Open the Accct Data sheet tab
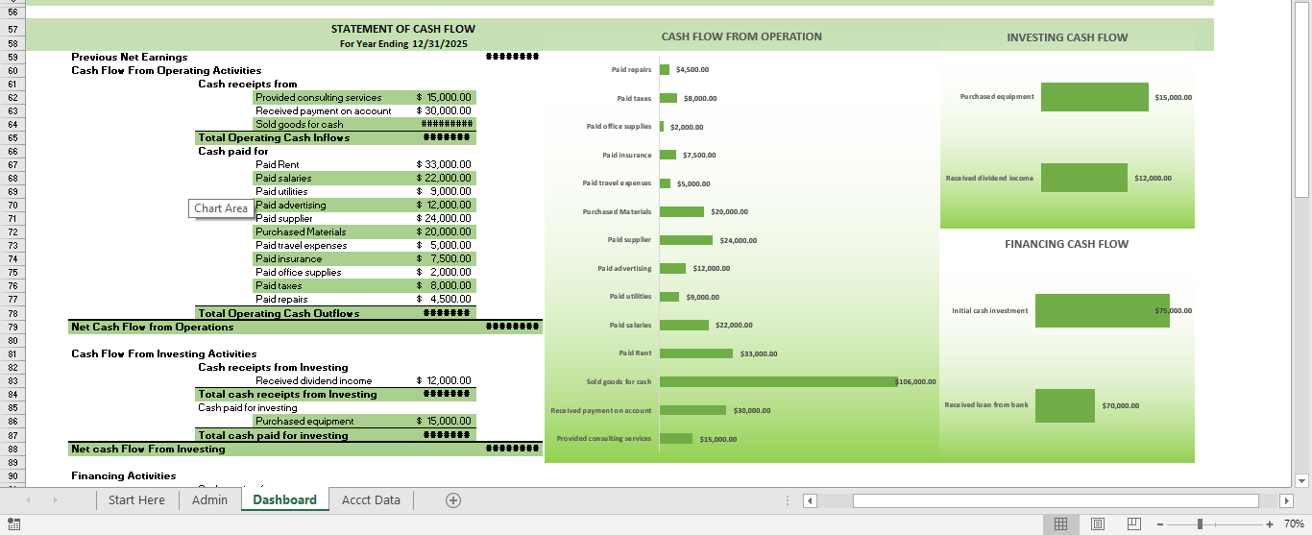 (x=371, y=499)
